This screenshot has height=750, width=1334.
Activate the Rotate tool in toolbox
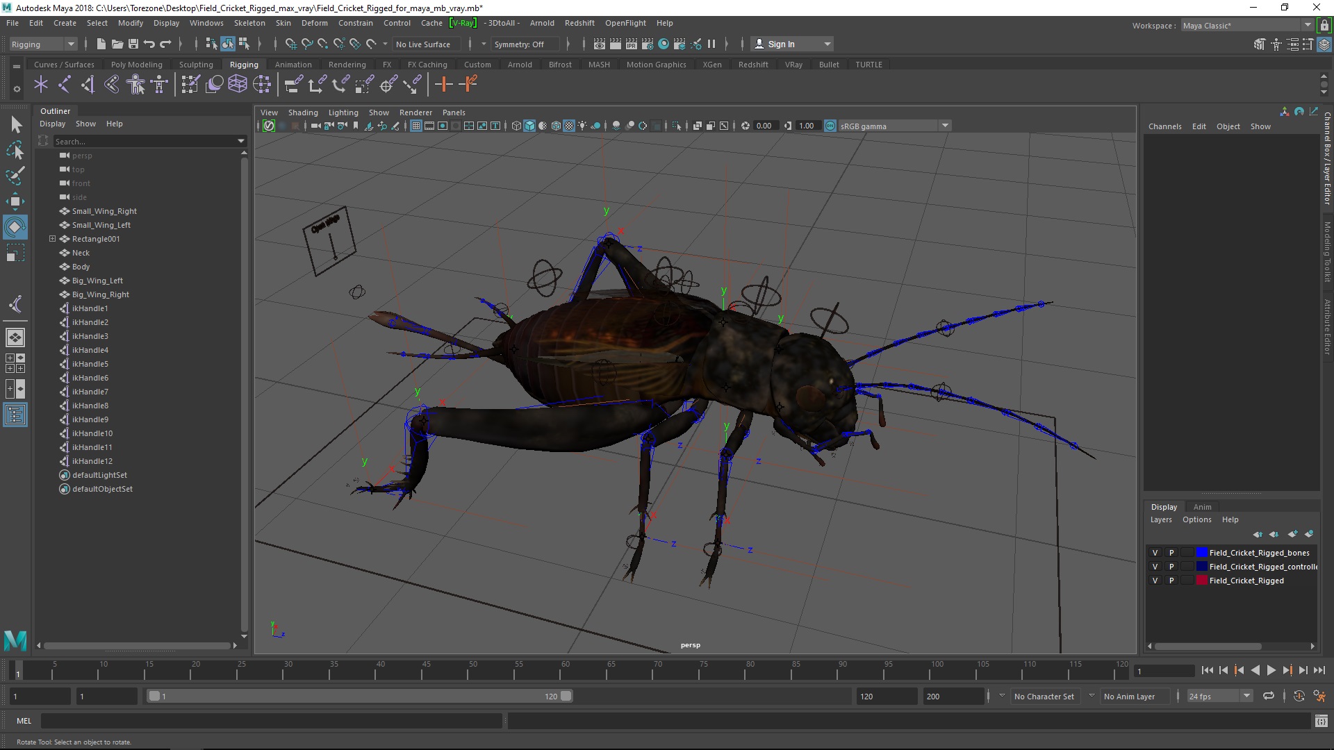click(x=15, y=226)
